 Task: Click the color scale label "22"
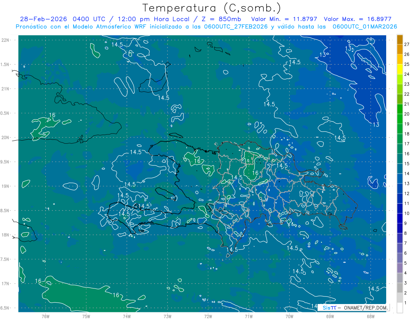(407, 94)
